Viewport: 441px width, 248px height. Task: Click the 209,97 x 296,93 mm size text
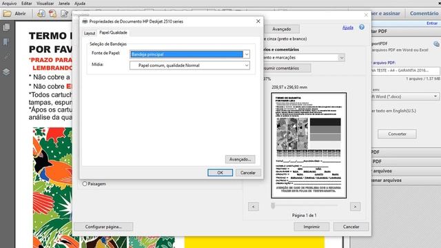click(289, 87)
